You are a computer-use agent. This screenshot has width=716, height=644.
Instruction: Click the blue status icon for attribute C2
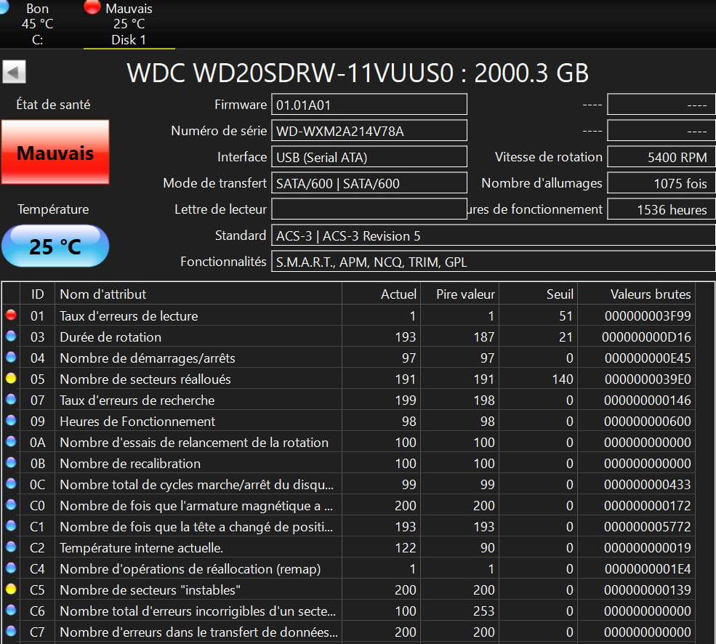(x=11, y=547)
